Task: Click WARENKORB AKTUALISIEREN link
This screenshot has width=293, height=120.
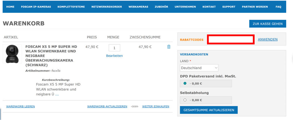Action: (107, 106)
